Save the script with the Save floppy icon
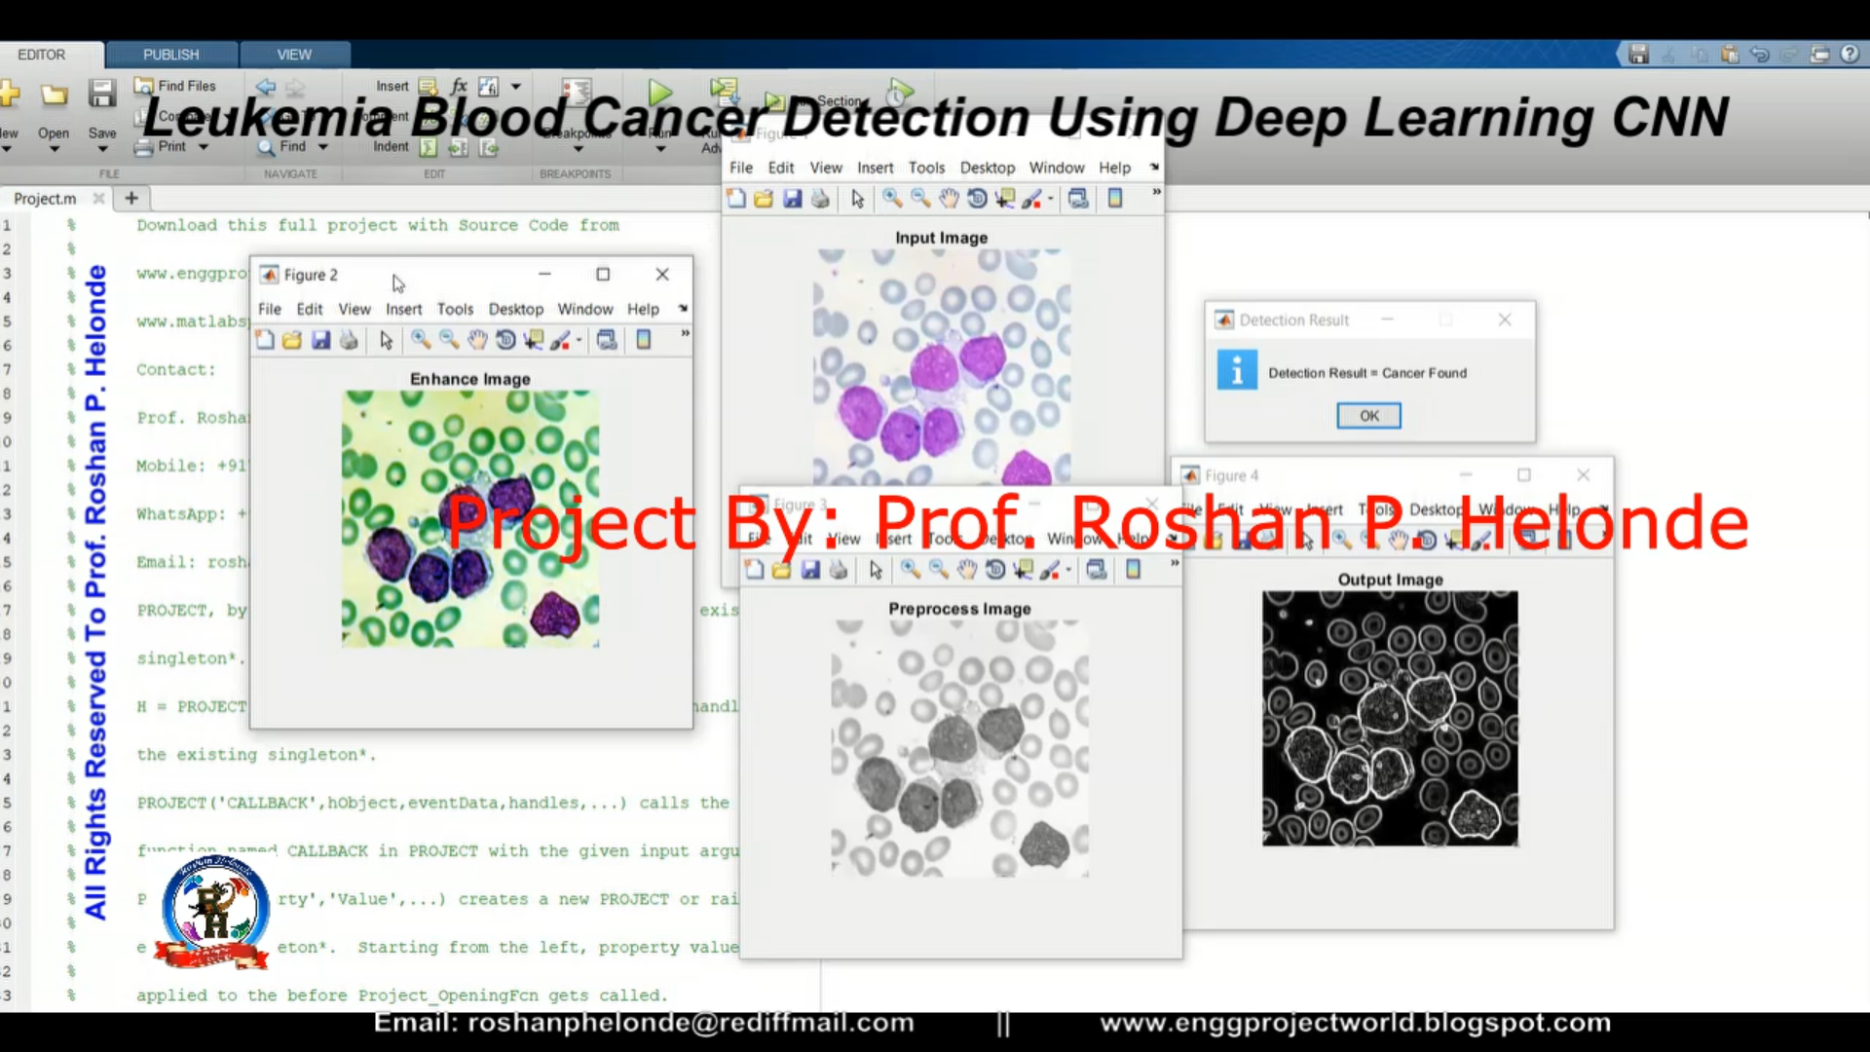Image resolution: width=1870 pixels, height=1052 pixels. point(101,94)
